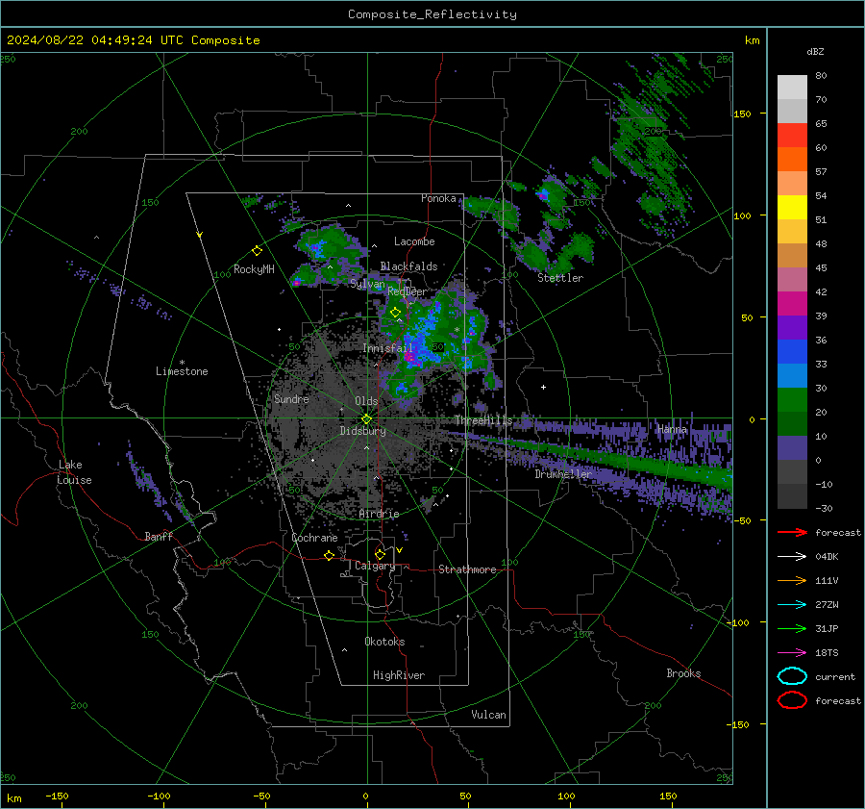
Task: Click the light blue swatch in dBZ legend
Action: click(x=792, y=376)
